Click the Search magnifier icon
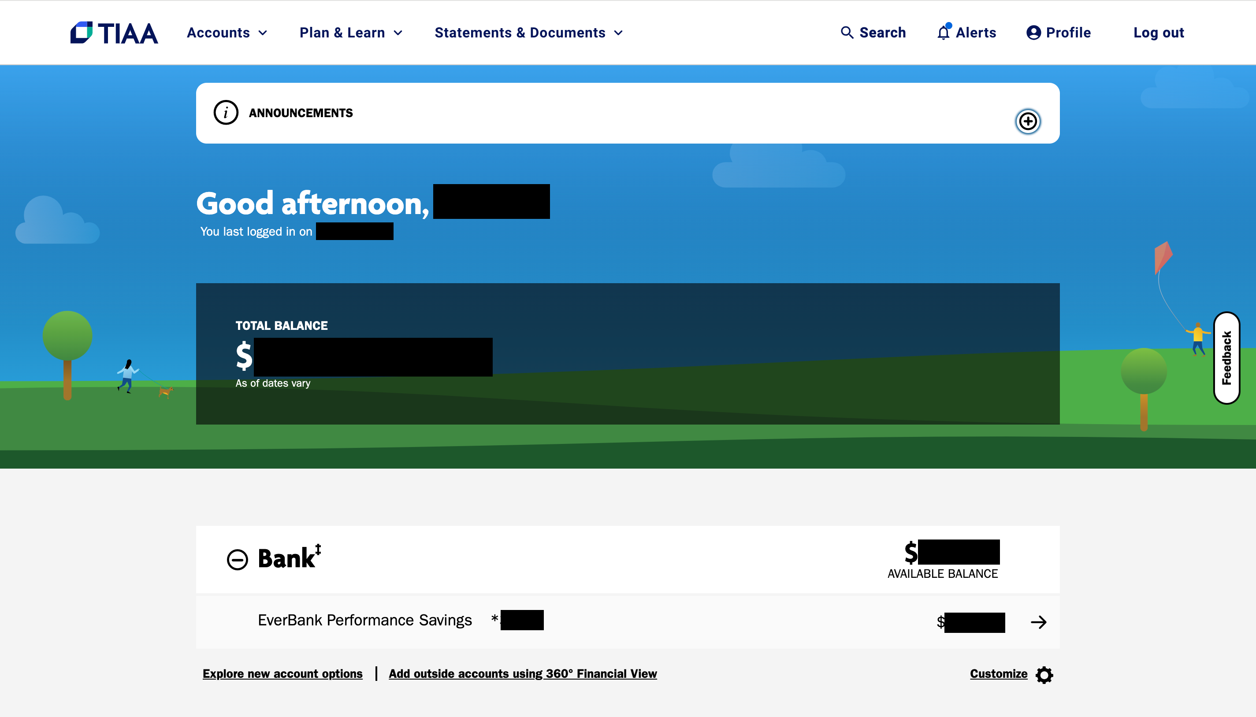This screenshot has height=717, width=1256. (847, 33)
